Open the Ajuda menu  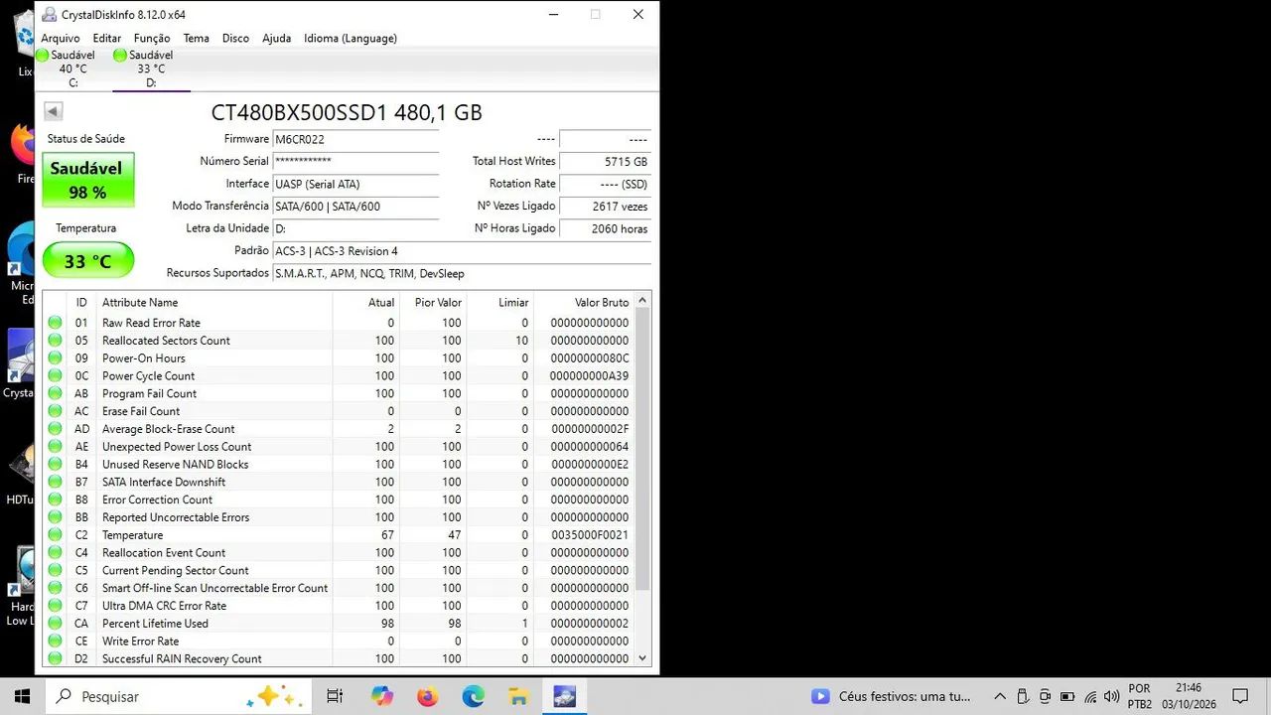[277, 38]
